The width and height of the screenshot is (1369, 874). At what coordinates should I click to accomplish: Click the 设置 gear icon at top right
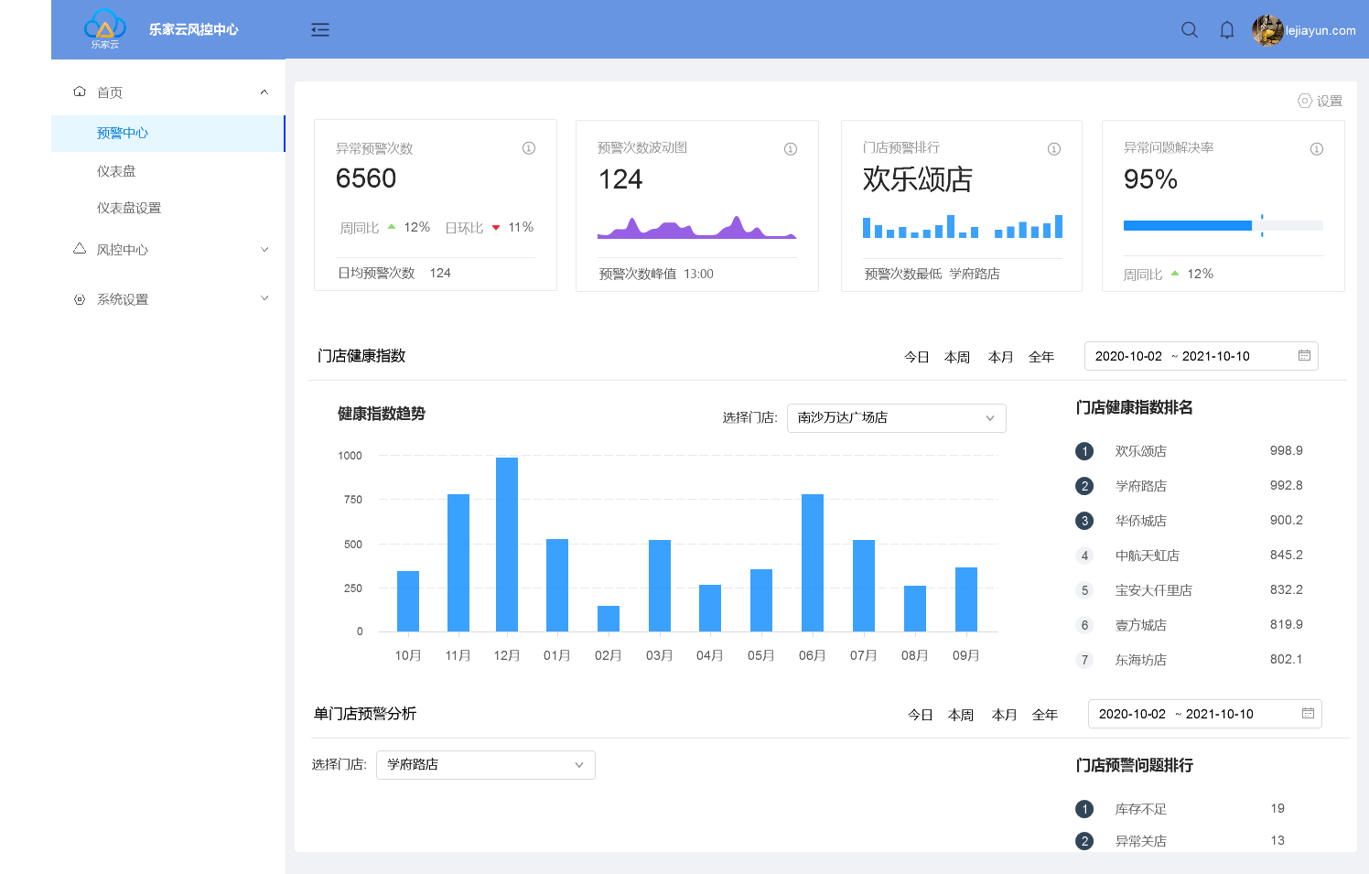pos(1305,101)
